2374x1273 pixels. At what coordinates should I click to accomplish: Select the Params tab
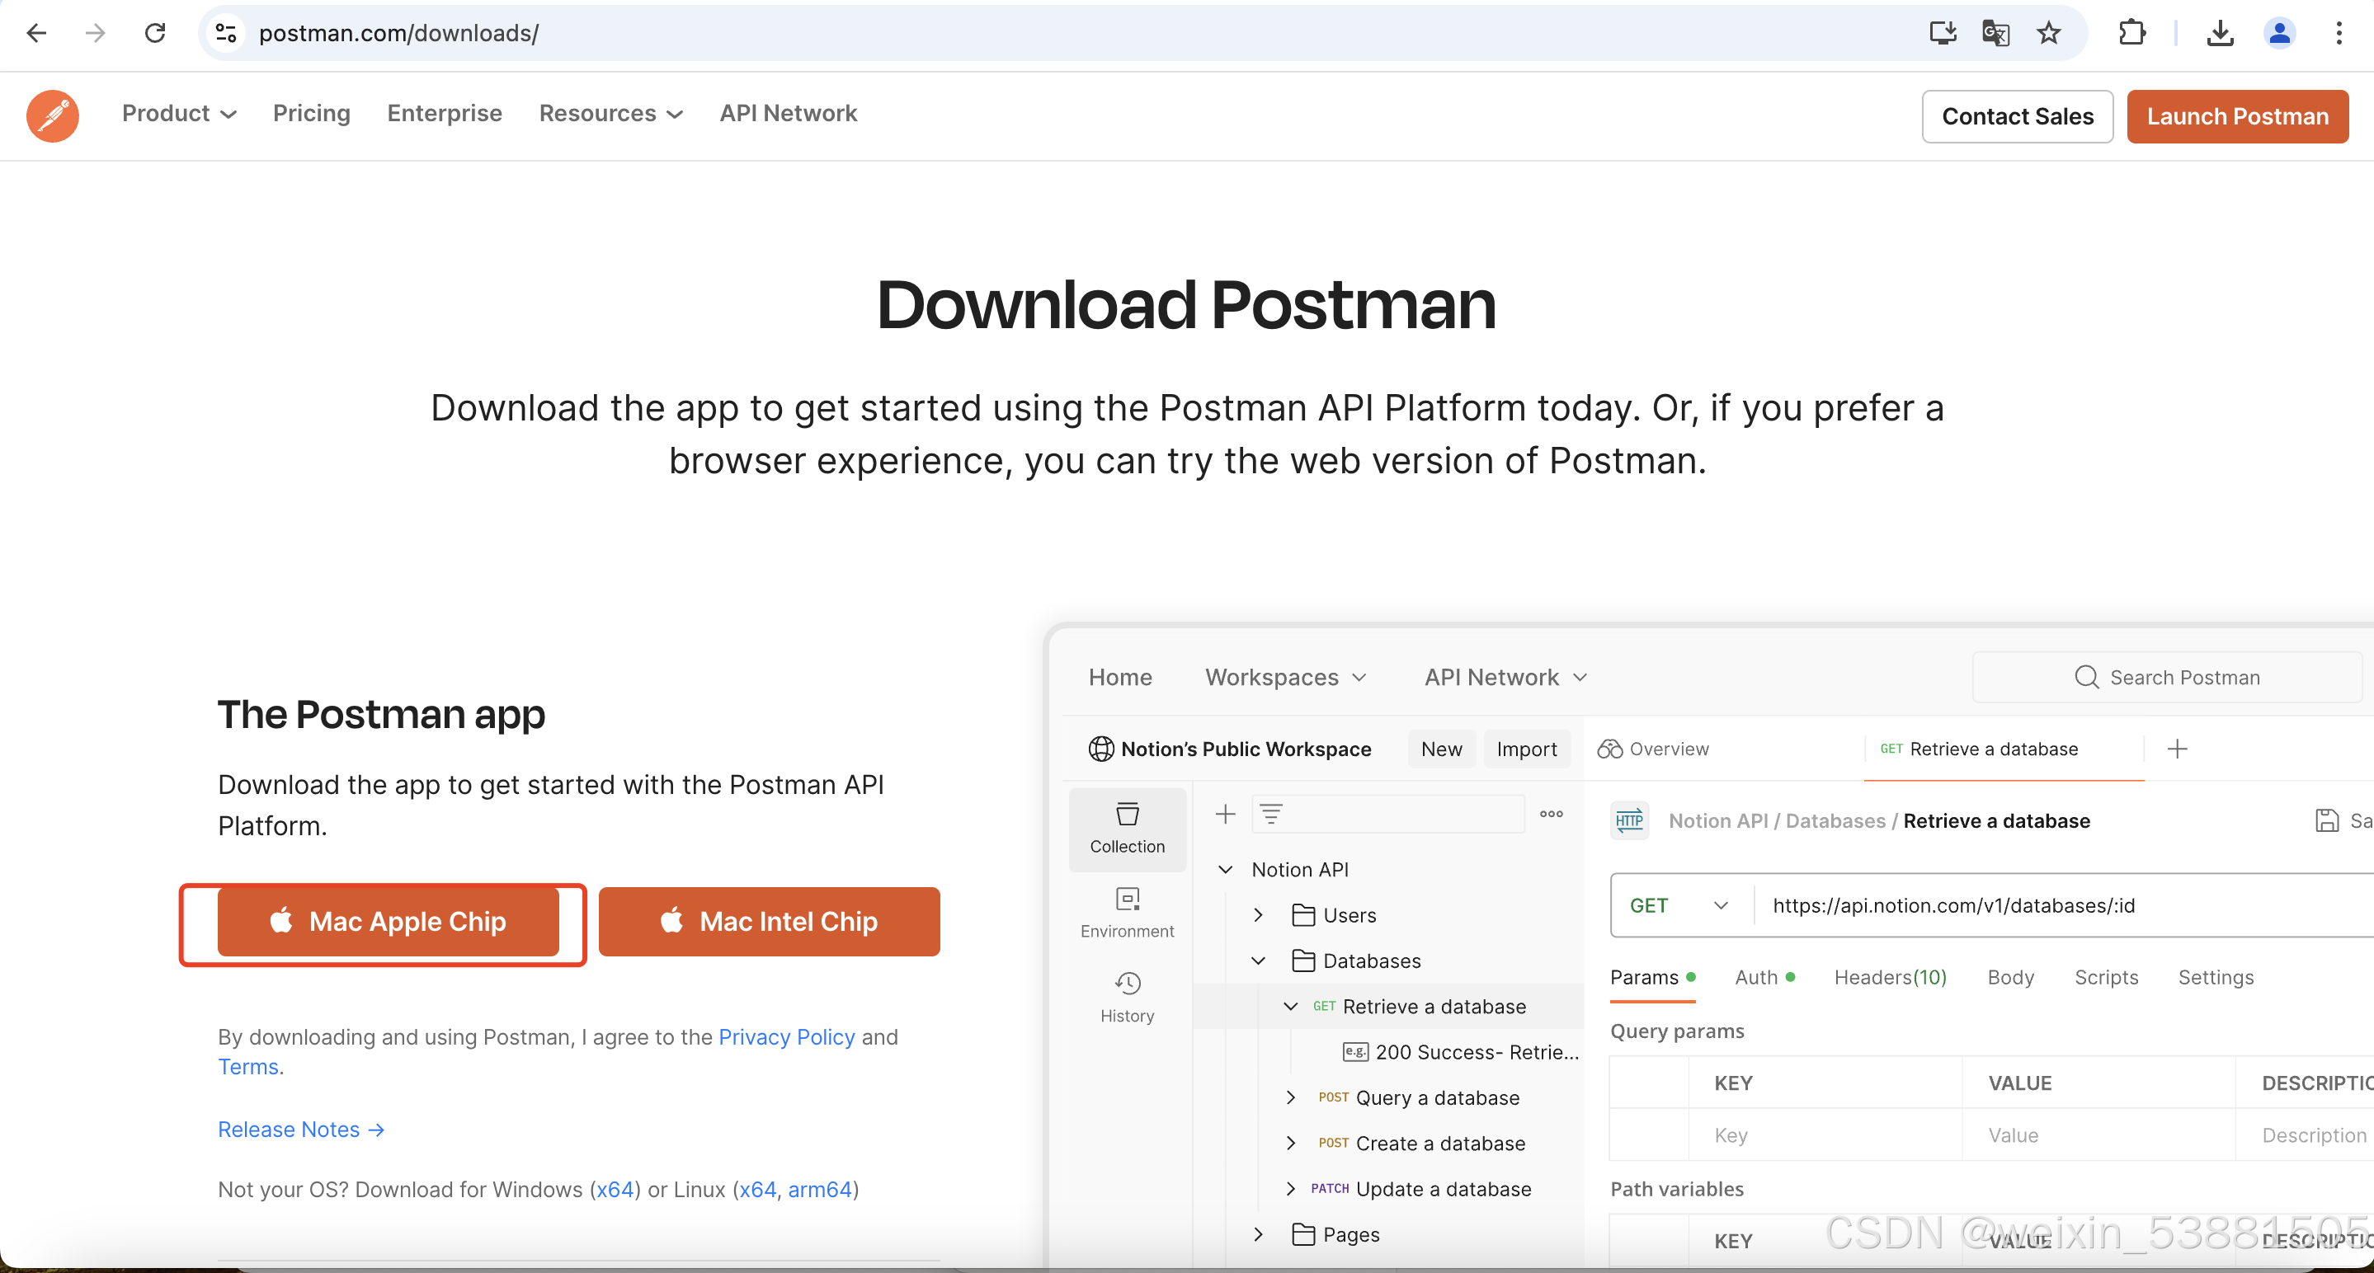pos(1652,977)
